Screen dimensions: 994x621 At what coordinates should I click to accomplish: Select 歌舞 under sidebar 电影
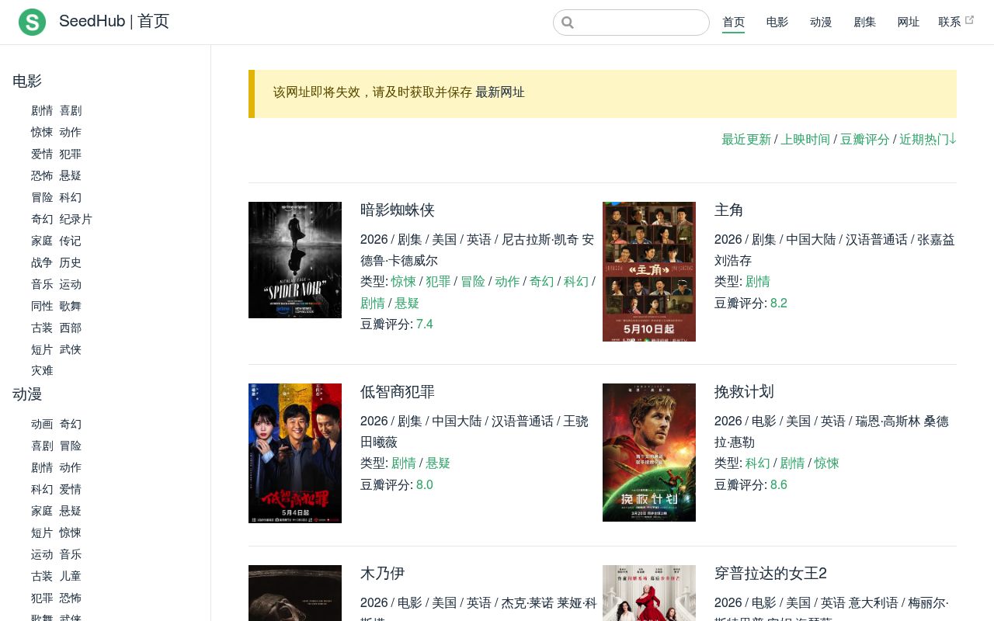71,307
